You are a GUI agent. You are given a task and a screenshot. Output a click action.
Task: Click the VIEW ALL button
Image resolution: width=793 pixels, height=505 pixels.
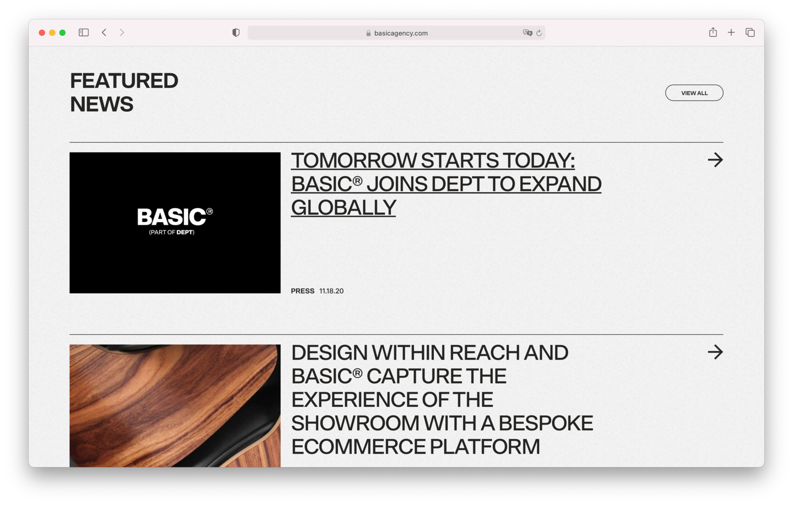click(x=694, y=93)
